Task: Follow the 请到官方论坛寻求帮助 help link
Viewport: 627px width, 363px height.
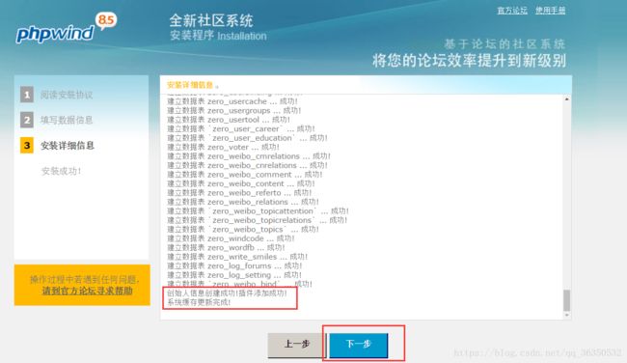Action: pos(87,291)
